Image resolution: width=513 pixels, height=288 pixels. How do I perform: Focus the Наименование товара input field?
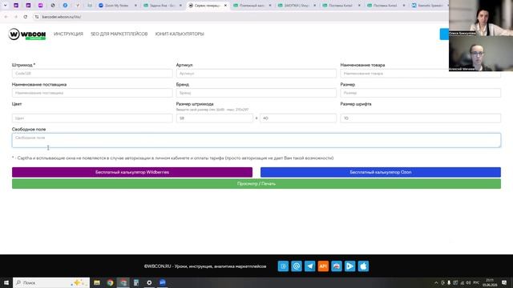420,74
